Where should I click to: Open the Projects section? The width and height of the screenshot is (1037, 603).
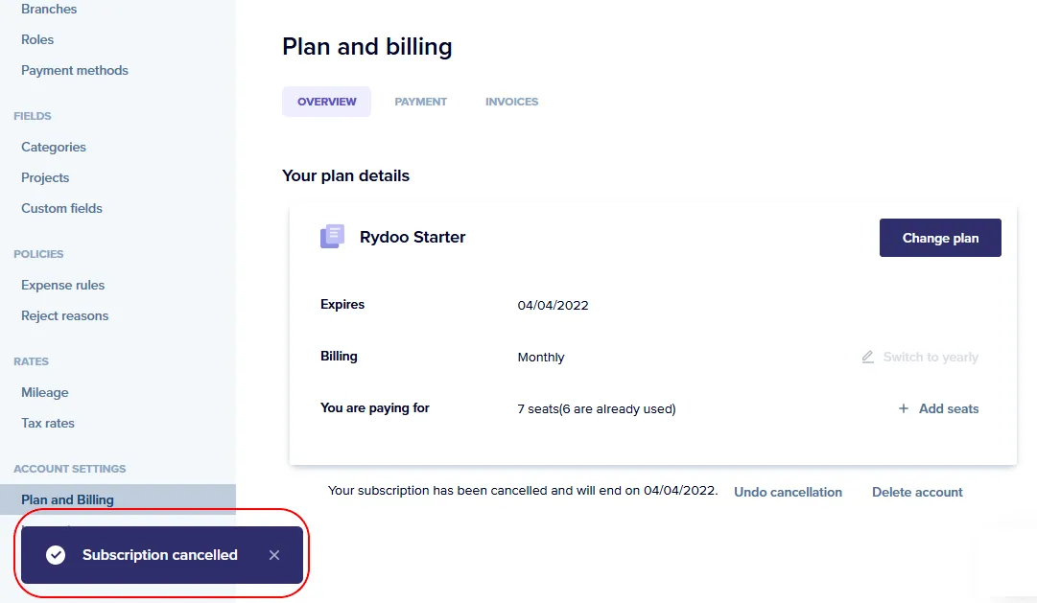(x=45, y=177)
